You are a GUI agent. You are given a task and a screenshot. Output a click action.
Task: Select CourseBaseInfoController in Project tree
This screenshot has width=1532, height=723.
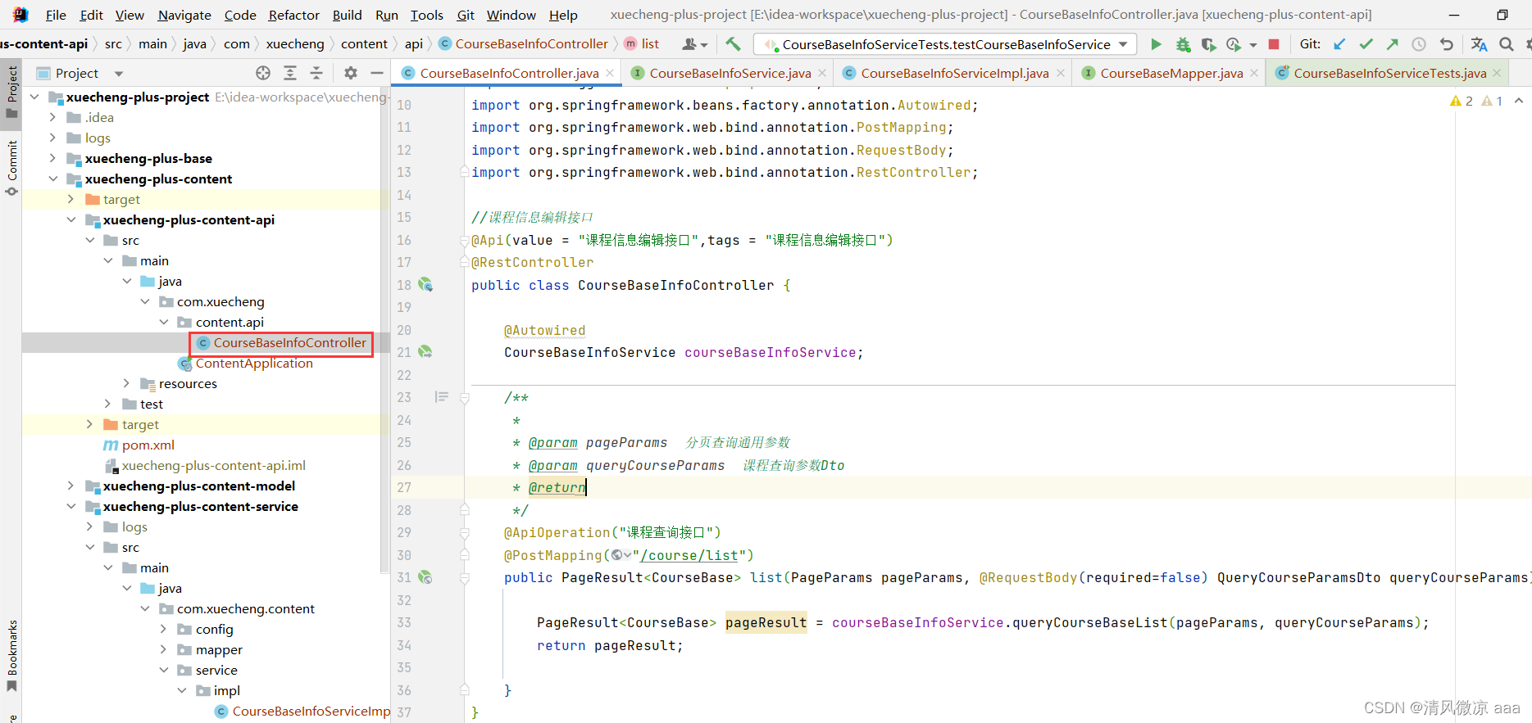pos(289,342)
